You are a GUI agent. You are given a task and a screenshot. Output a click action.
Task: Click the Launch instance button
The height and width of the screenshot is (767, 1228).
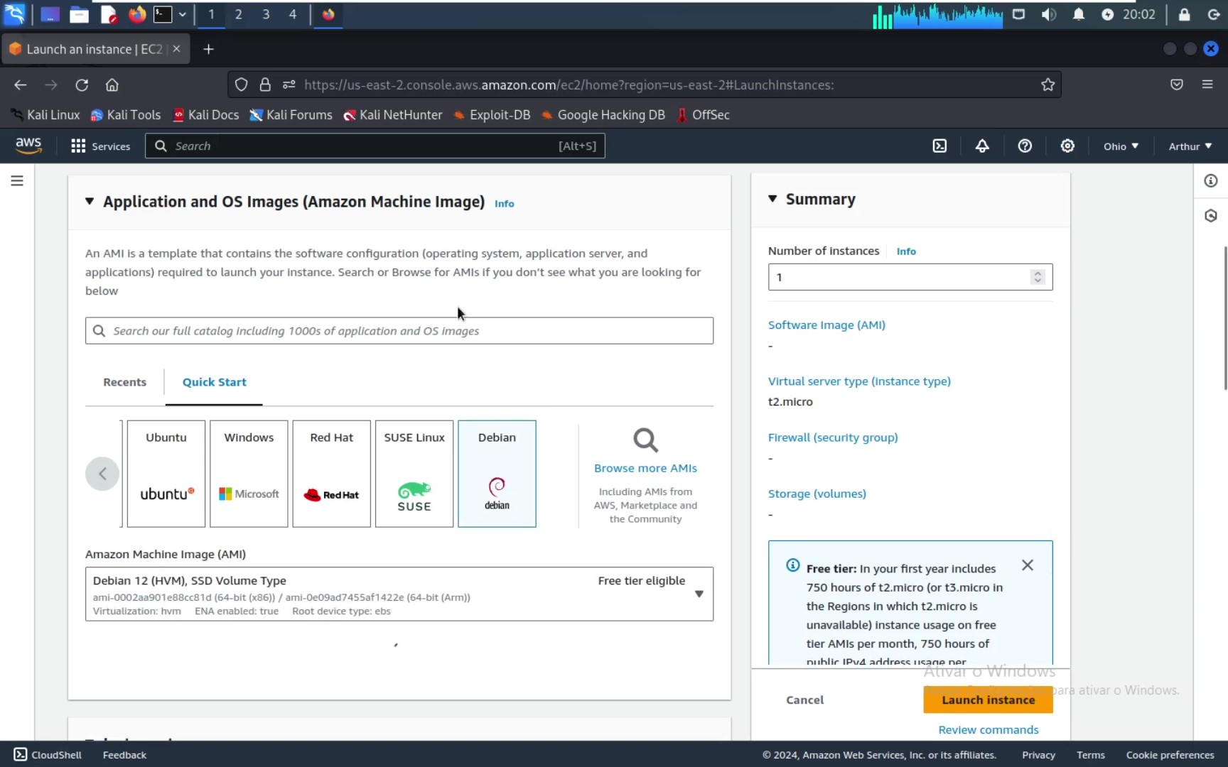(x=989, y=700)
